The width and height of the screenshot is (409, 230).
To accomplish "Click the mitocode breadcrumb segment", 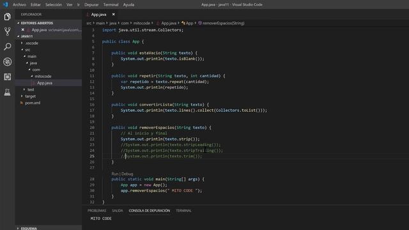I will pyautogui.click(x=142, y=23).
